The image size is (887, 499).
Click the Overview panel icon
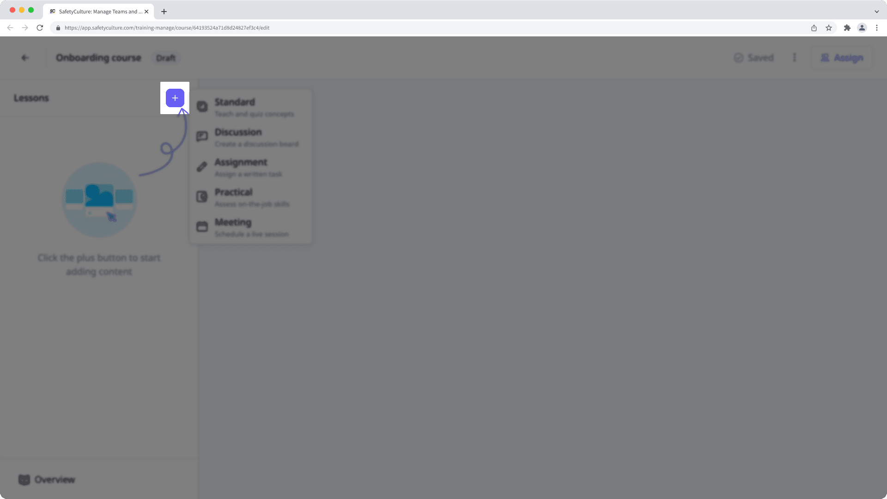(x=23, y=480)
